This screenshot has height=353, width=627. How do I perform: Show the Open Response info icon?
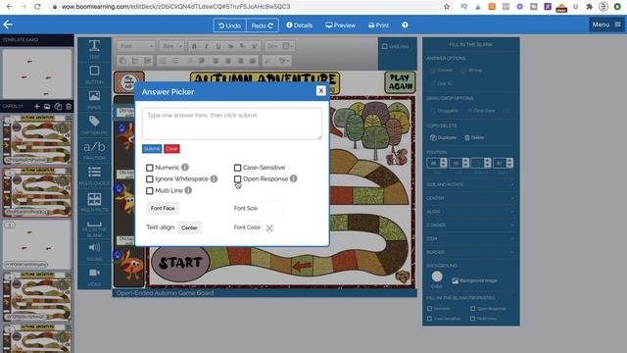(294, 178)
